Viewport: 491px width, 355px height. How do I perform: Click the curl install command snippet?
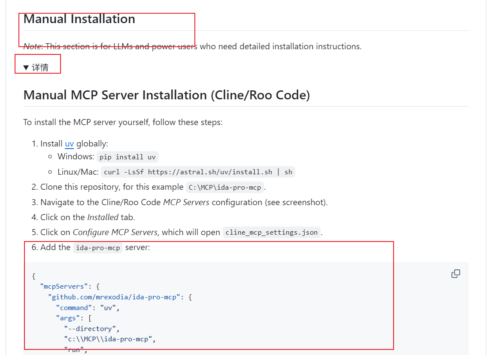198,172
